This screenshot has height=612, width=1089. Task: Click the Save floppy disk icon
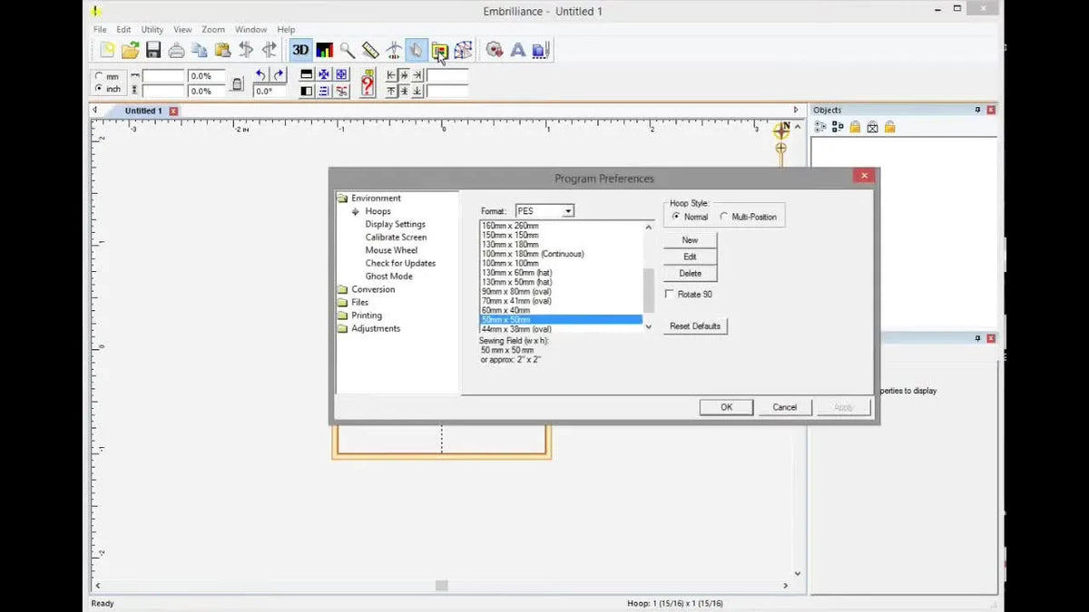coord(153,50)
